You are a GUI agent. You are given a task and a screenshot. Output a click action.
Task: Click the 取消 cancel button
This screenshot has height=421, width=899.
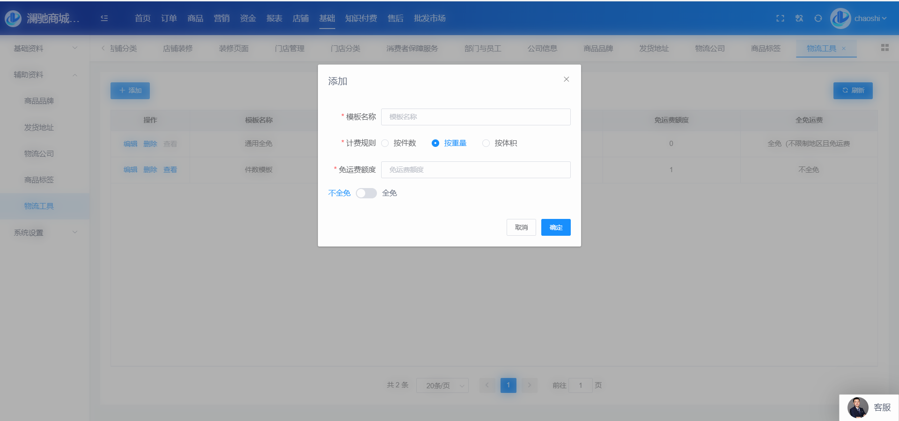pyautogui.click(x=521, y=227)
